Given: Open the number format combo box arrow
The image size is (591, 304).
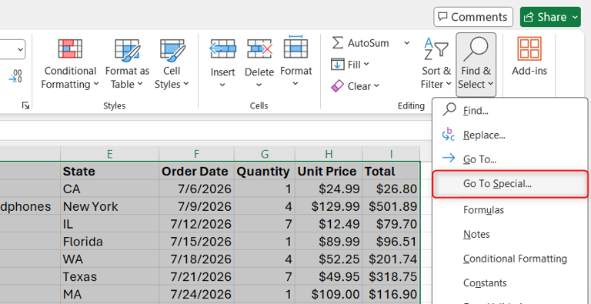Looking at the screenshot, I should tap(20, 49).
